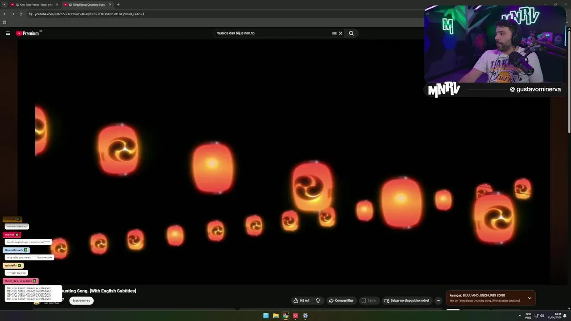Open File Explorer from taskbar

tap(276, 316)
